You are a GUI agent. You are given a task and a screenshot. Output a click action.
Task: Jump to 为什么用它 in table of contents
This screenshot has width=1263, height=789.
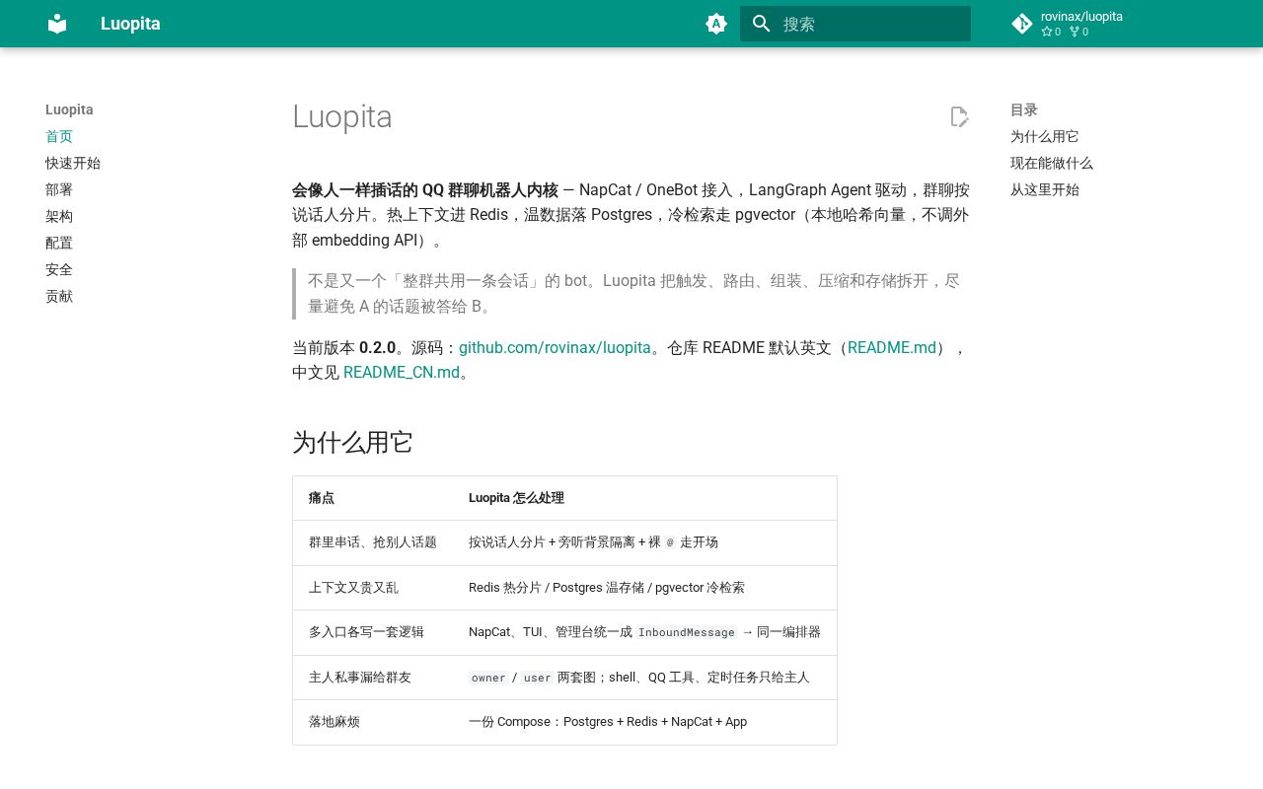coord(1045,137)
